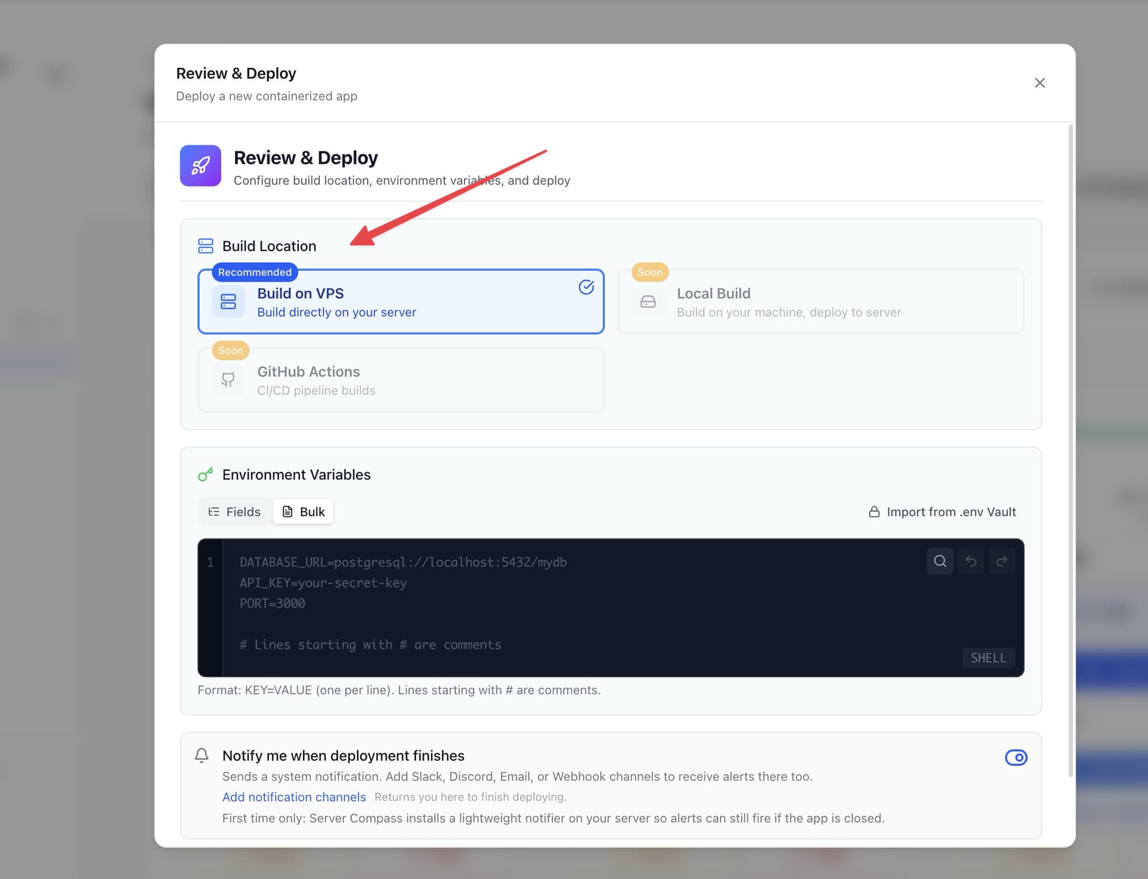Disable notification when deployment finishes
The image size is (1148, 879).
point(1016,757)
